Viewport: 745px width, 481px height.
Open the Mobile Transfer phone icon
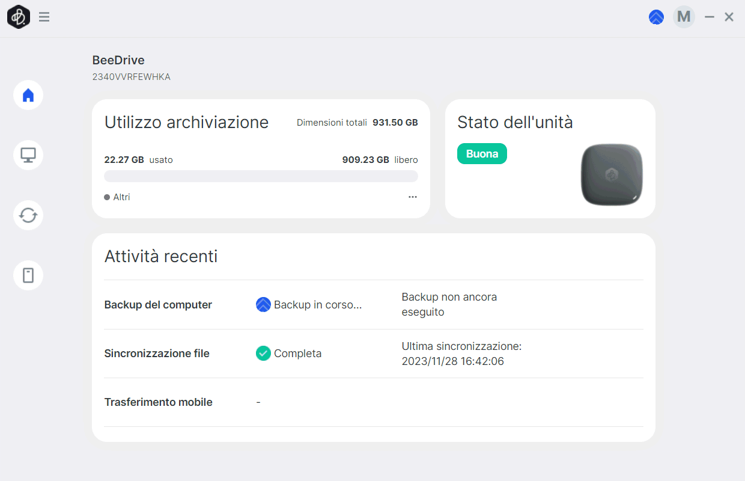pos(28,275)
